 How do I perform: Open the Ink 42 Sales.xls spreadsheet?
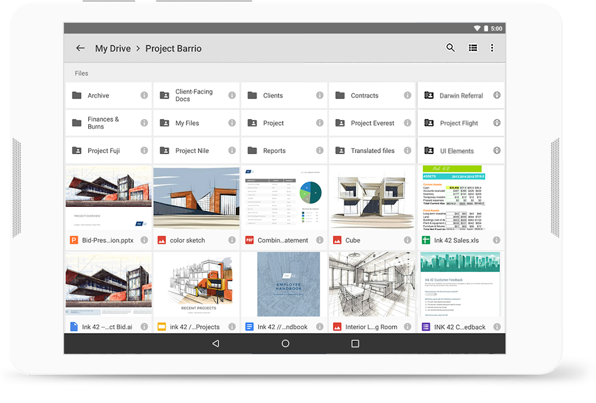[x=460, y=199]
